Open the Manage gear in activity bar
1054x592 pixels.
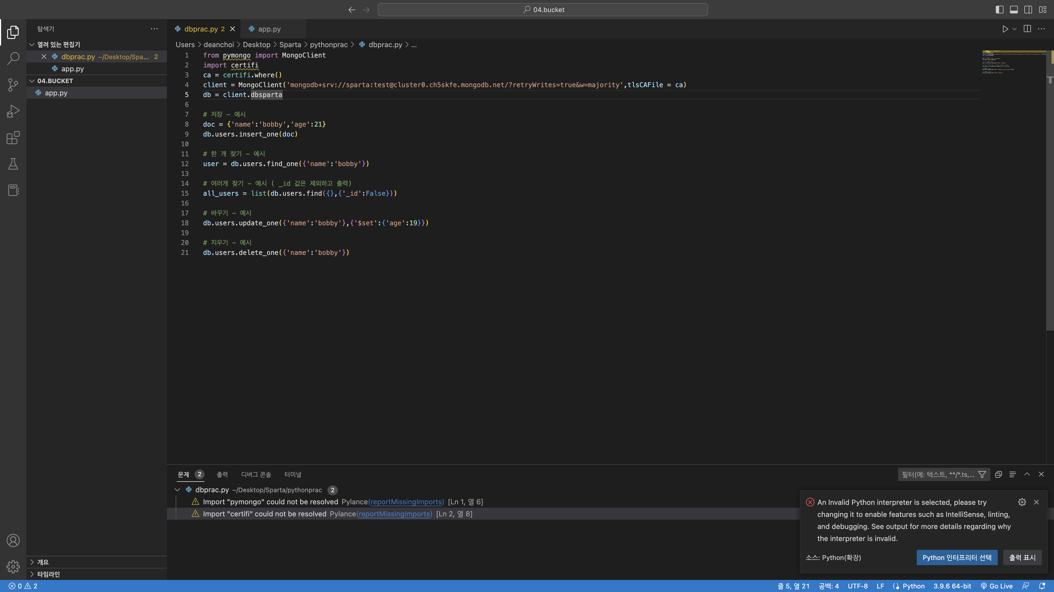click(x=13, y=566)
